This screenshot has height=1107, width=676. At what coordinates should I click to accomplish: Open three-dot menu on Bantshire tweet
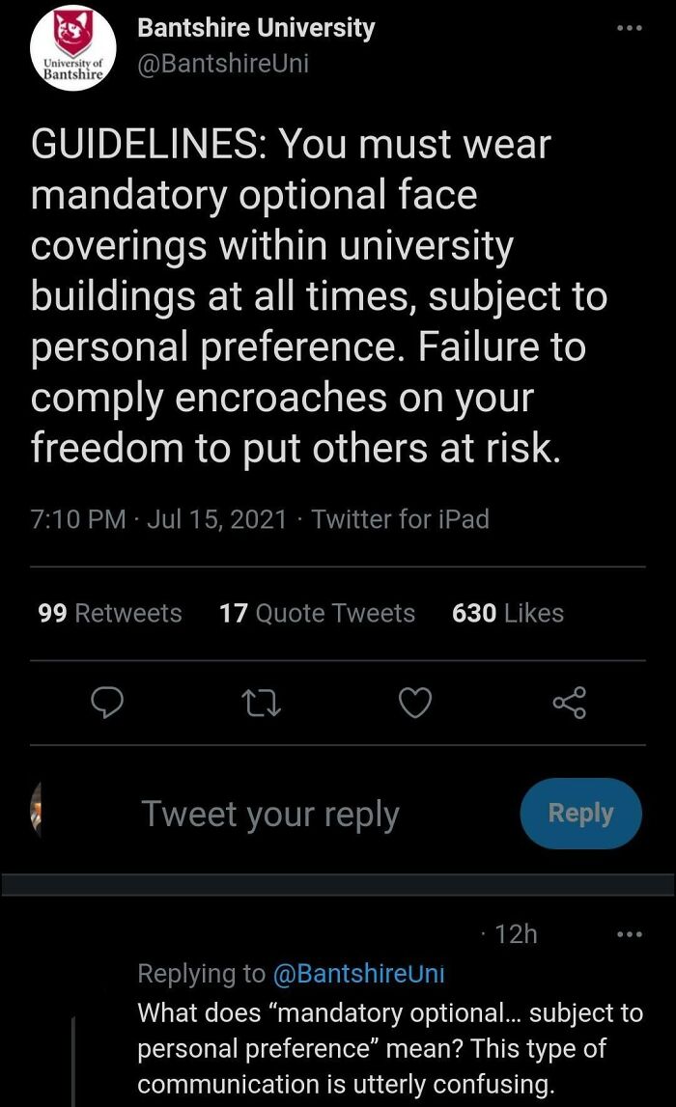pos(630,28)
